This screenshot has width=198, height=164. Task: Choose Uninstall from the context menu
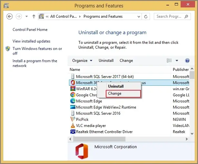[116, 86]
